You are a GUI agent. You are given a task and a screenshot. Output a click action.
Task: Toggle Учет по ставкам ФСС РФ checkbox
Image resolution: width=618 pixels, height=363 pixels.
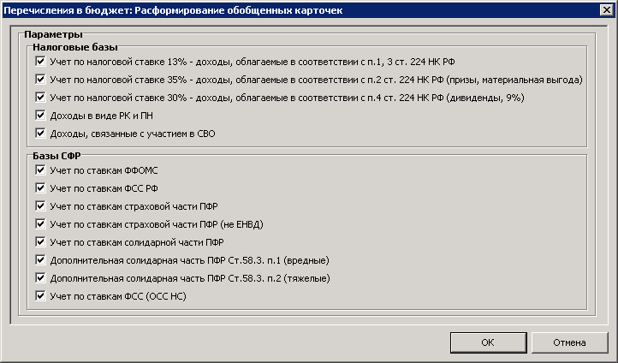pos(40,188)
